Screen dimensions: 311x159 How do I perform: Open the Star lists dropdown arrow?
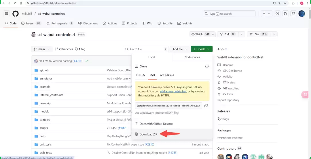(274, 34)
